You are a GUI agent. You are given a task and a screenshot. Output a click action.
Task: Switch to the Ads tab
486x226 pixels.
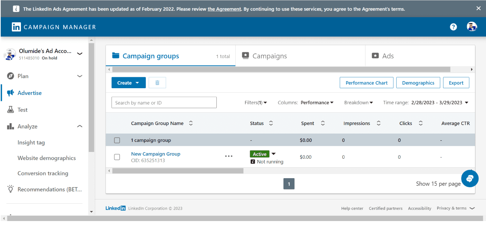[x=387, y=56]
